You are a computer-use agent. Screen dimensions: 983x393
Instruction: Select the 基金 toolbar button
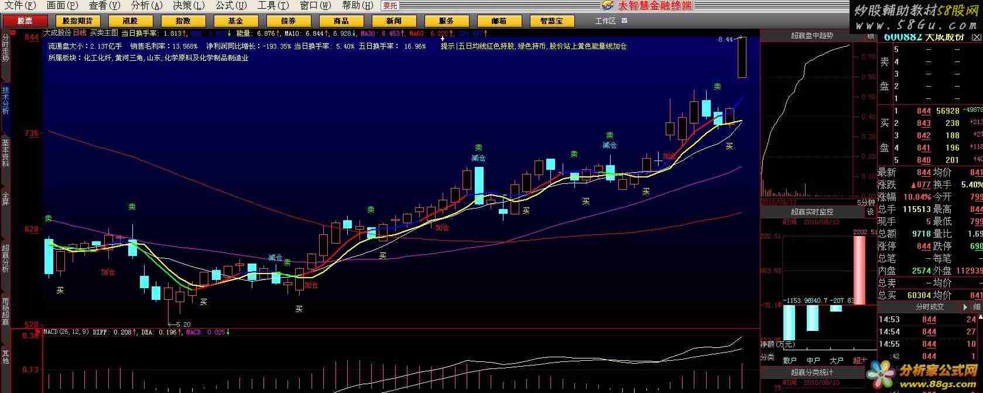click(235, 21)
